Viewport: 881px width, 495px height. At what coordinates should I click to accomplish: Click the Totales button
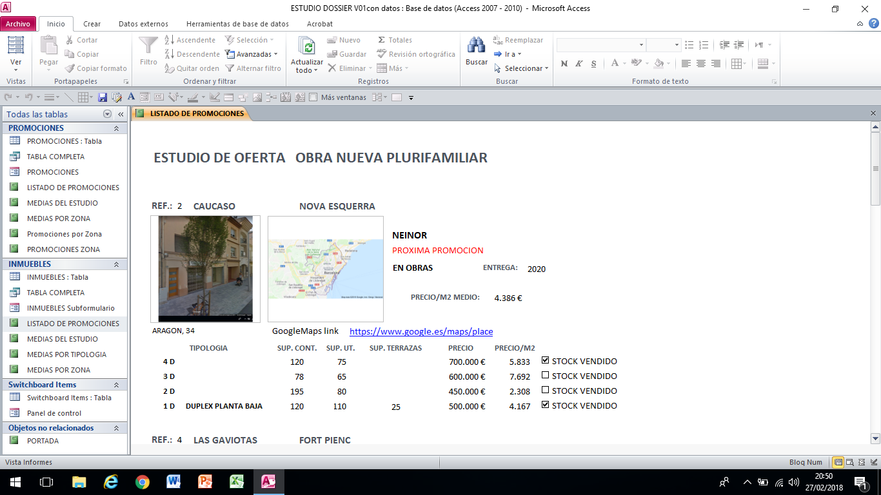(x=395, y=40)
